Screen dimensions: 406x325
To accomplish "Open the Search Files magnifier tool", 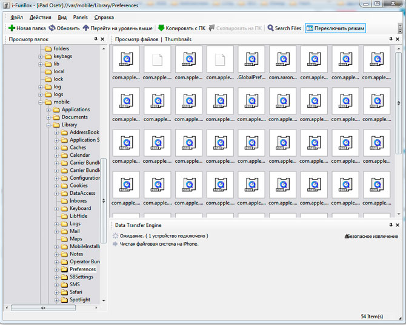I will click(x=270, y=28).
